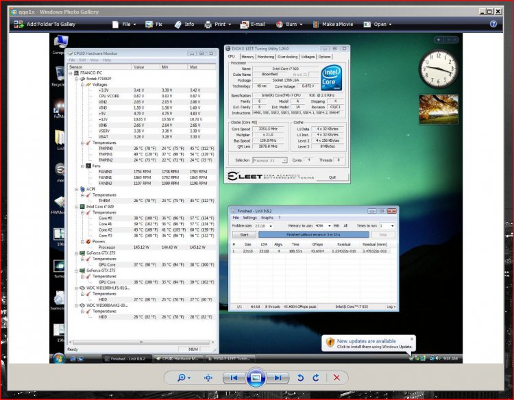Click the Max column header in Hardware Monitor

202,67
